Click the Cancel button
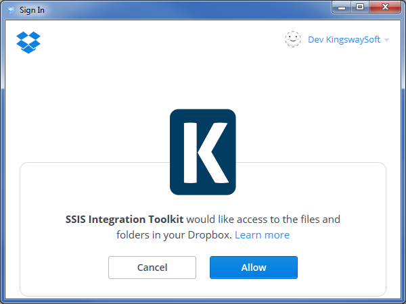 (152, 268)
